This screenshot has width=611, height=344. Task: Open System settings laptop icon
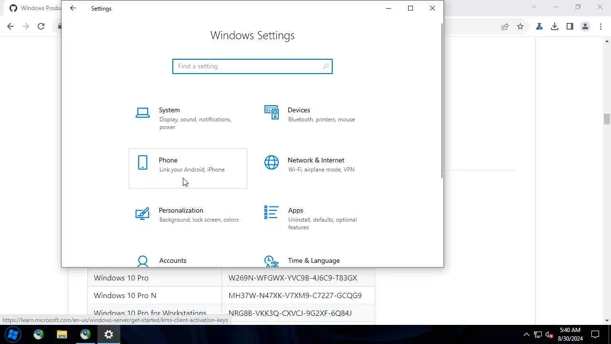pos(142,113)
